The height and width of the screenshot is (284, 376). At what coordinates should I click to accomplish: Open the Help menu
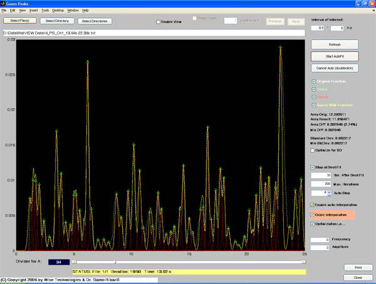pyautogui.click(x=85, y=11)
